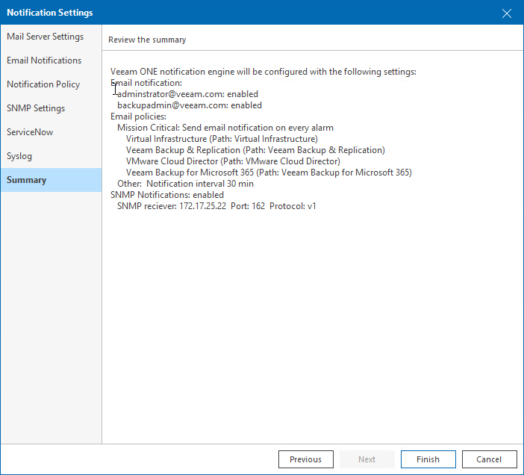Click the Notification interval 30 min line
This screenshot has width=524, height=475.
coord(185,184)
